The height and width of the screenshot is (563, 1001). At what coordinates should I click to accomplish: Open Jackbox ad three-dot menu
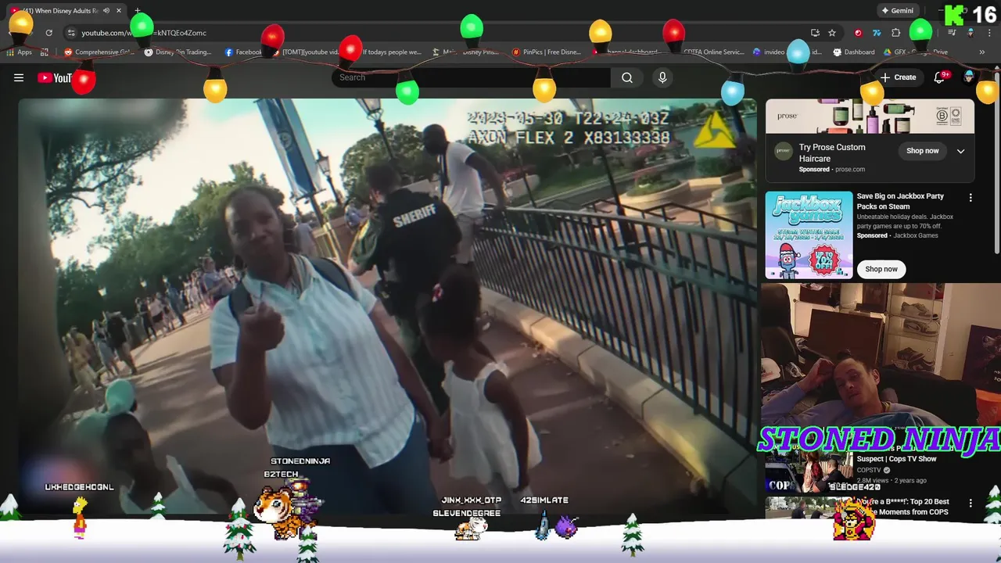pyautogui.click(x=971, y=199)
